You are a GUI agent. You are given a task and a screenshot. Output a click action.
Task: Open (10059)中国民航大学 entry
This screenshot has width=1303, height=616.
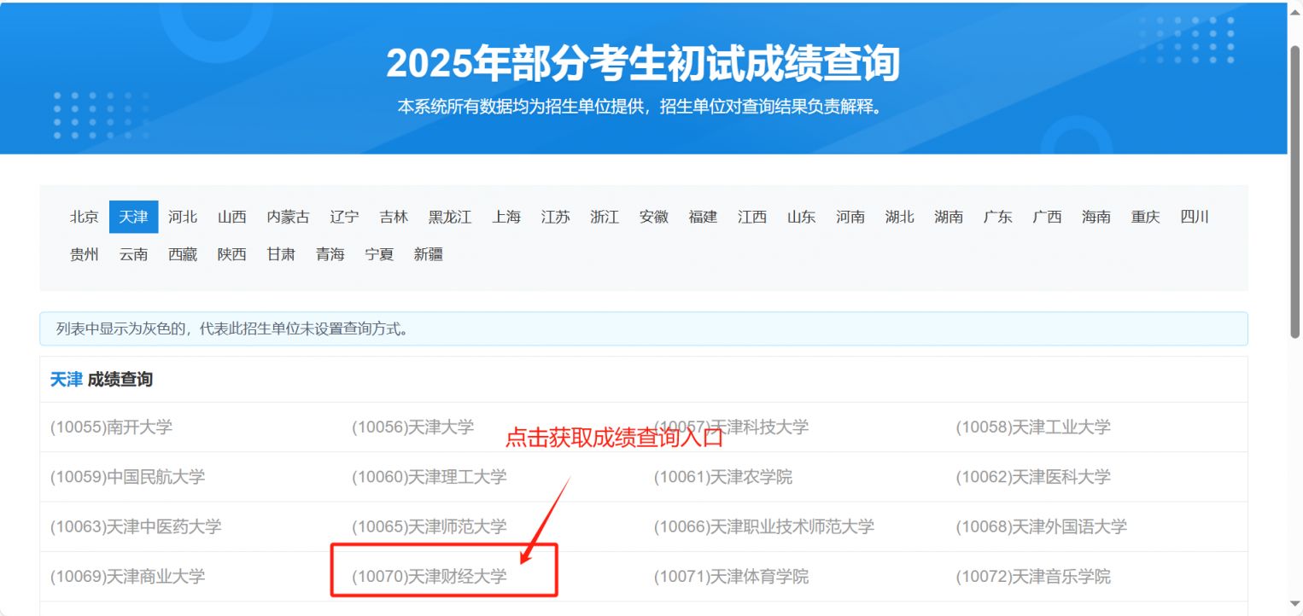coord(128,477)
